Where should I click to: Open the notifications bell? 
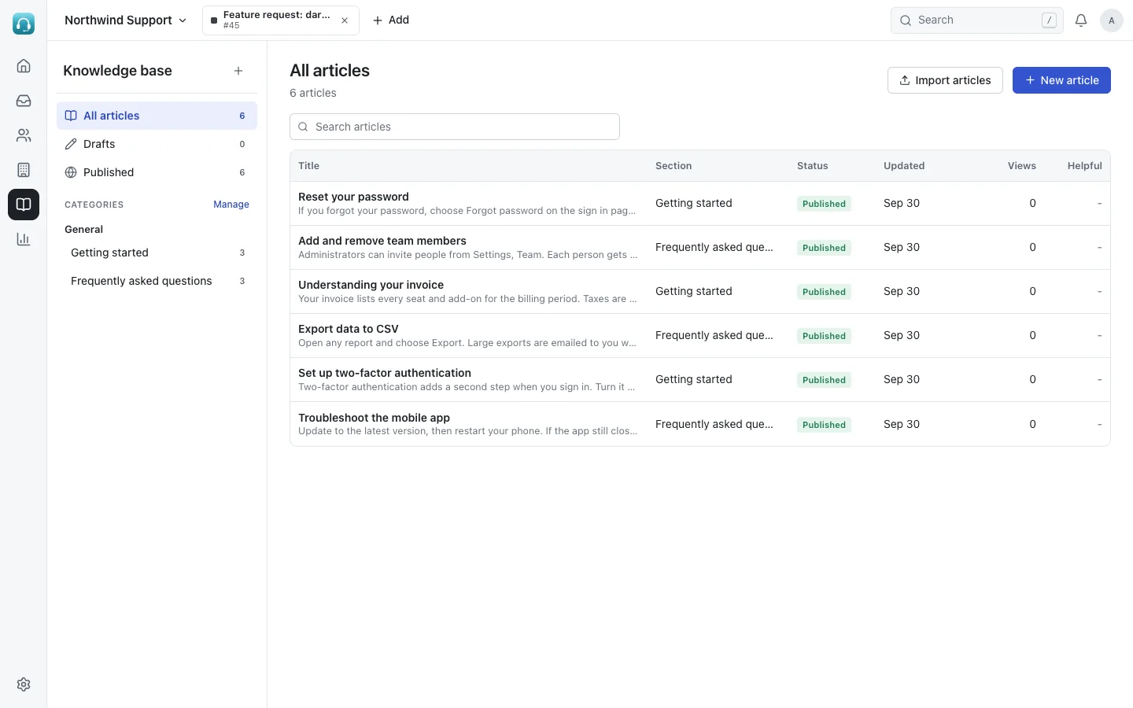coord(1081,20)
